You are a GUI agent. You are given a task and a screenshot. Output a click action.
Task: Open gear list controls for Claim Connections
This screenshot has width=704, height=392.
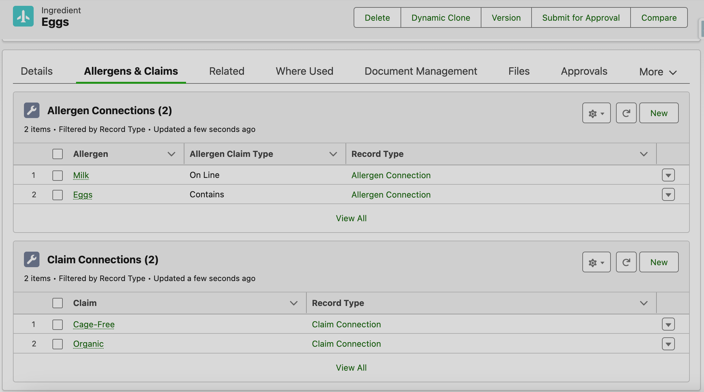tap(596, 262)
